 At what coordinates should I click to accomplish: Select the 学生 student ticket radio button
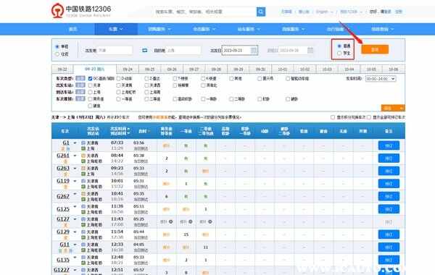point(339,53)
